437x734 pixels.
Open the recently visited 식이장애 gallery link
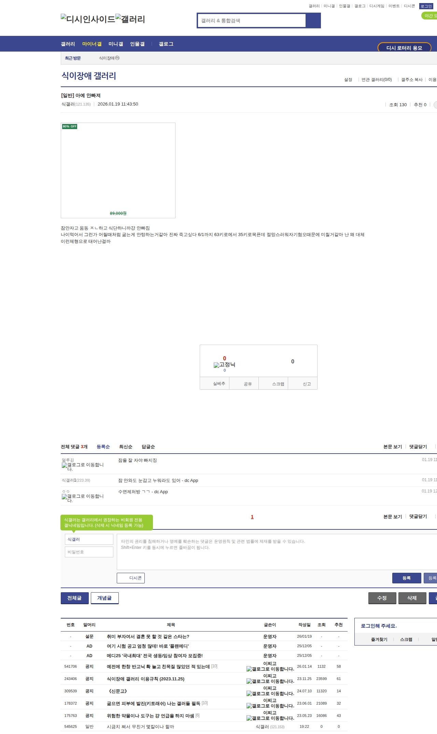pyautogui.click(x=109, y=58)
